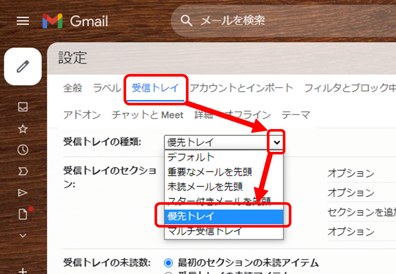Click the 受信トレイの種類: label

[102, 142]
